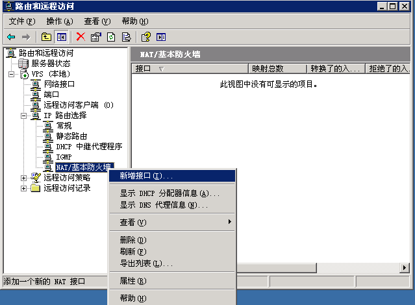Click the VPS (本地) server icon
Image resolution: width=415 pixels, height=305 pixels.
click(24, 74)
